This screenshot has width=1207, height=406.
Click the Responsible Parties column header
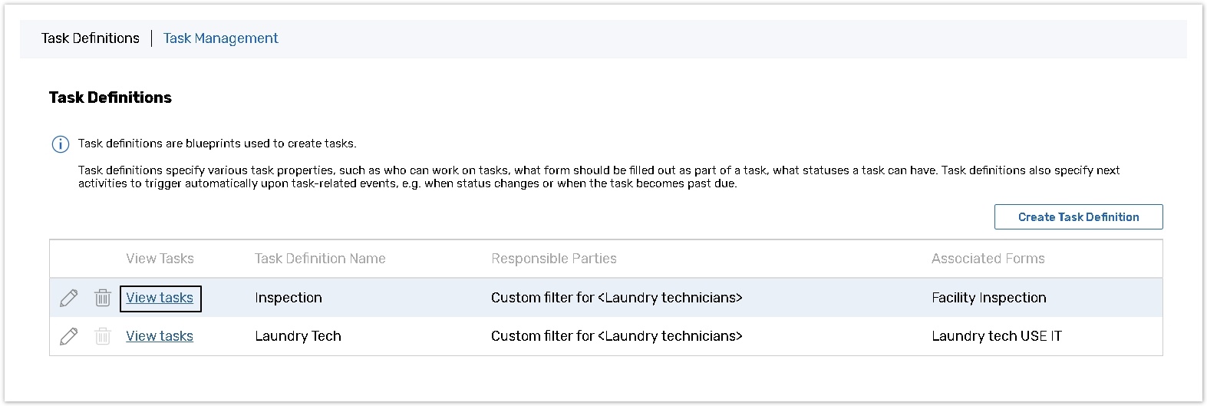tap(553, 259)
